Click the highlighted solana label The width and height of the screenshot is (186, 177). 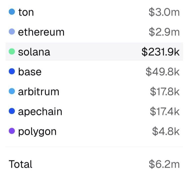(34, 52)
